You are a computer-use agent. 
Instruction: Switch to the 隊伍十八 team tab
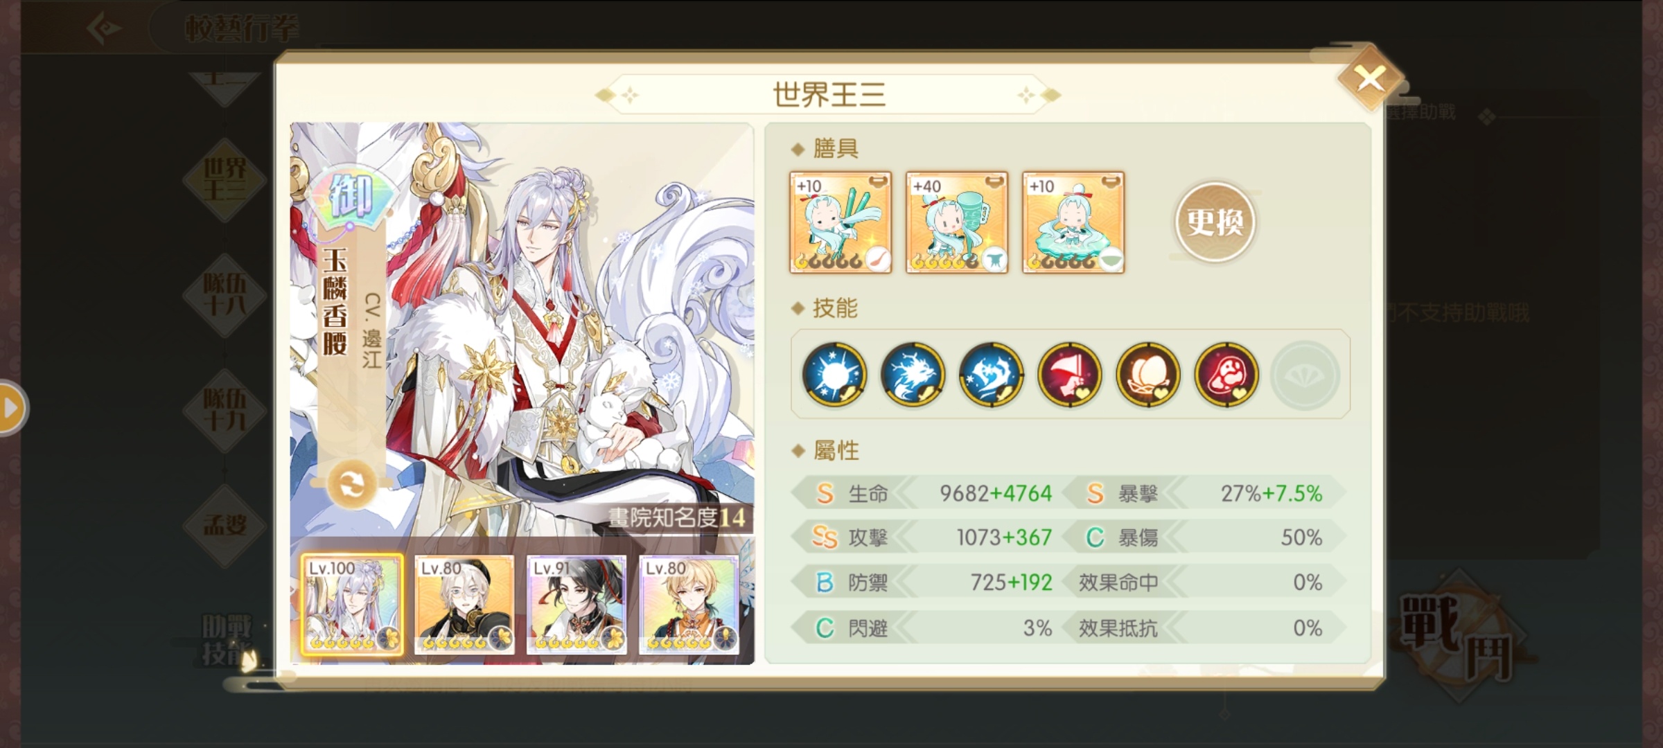pos(225,294)
